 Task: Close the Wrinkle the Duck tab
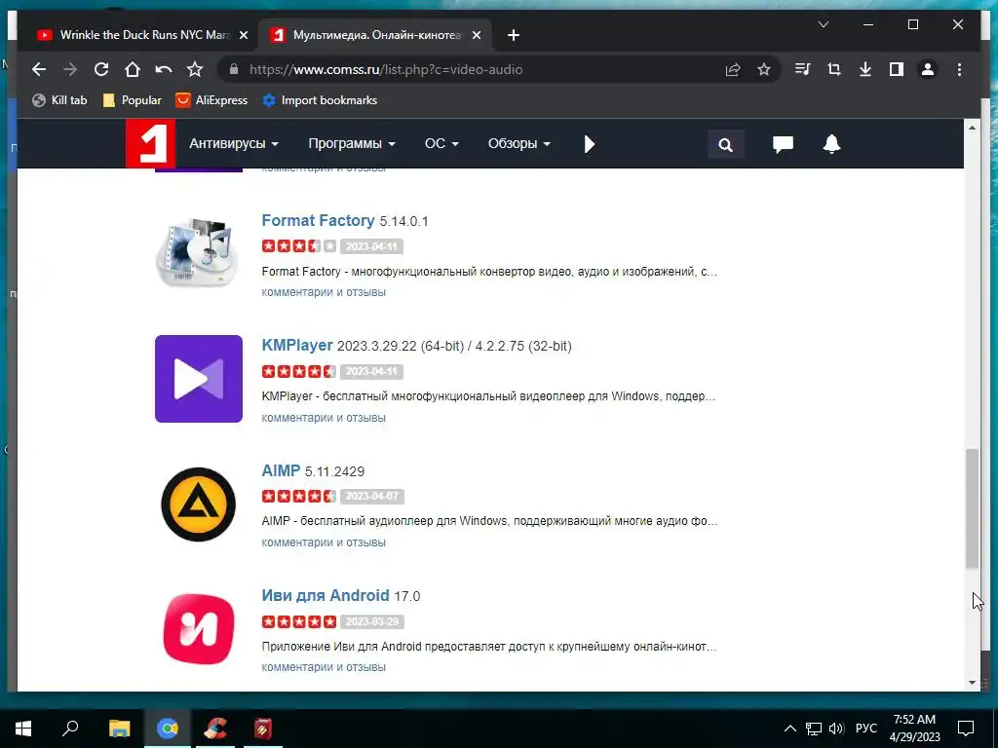coord(243,35)
